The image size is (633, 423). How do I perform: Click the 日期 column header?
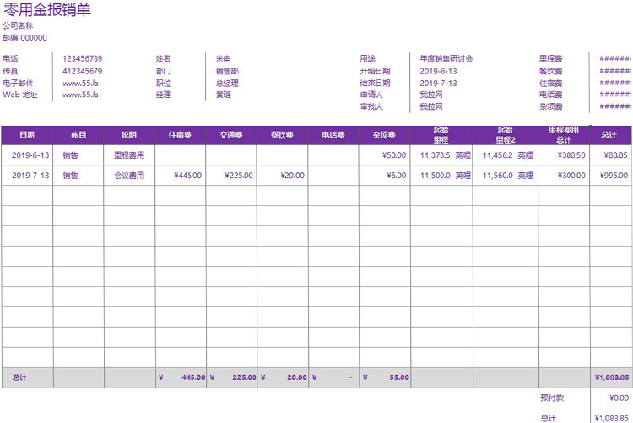(x=27, y=135)
